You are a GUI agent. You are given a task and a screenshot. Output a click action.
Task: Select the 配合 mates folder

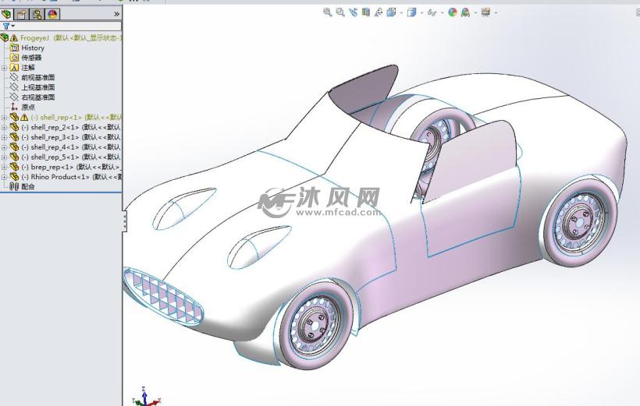point(28,187)
